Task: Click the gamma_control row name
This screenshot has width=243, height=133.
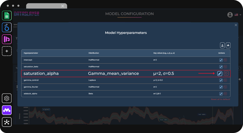Action: click(31, 80)
